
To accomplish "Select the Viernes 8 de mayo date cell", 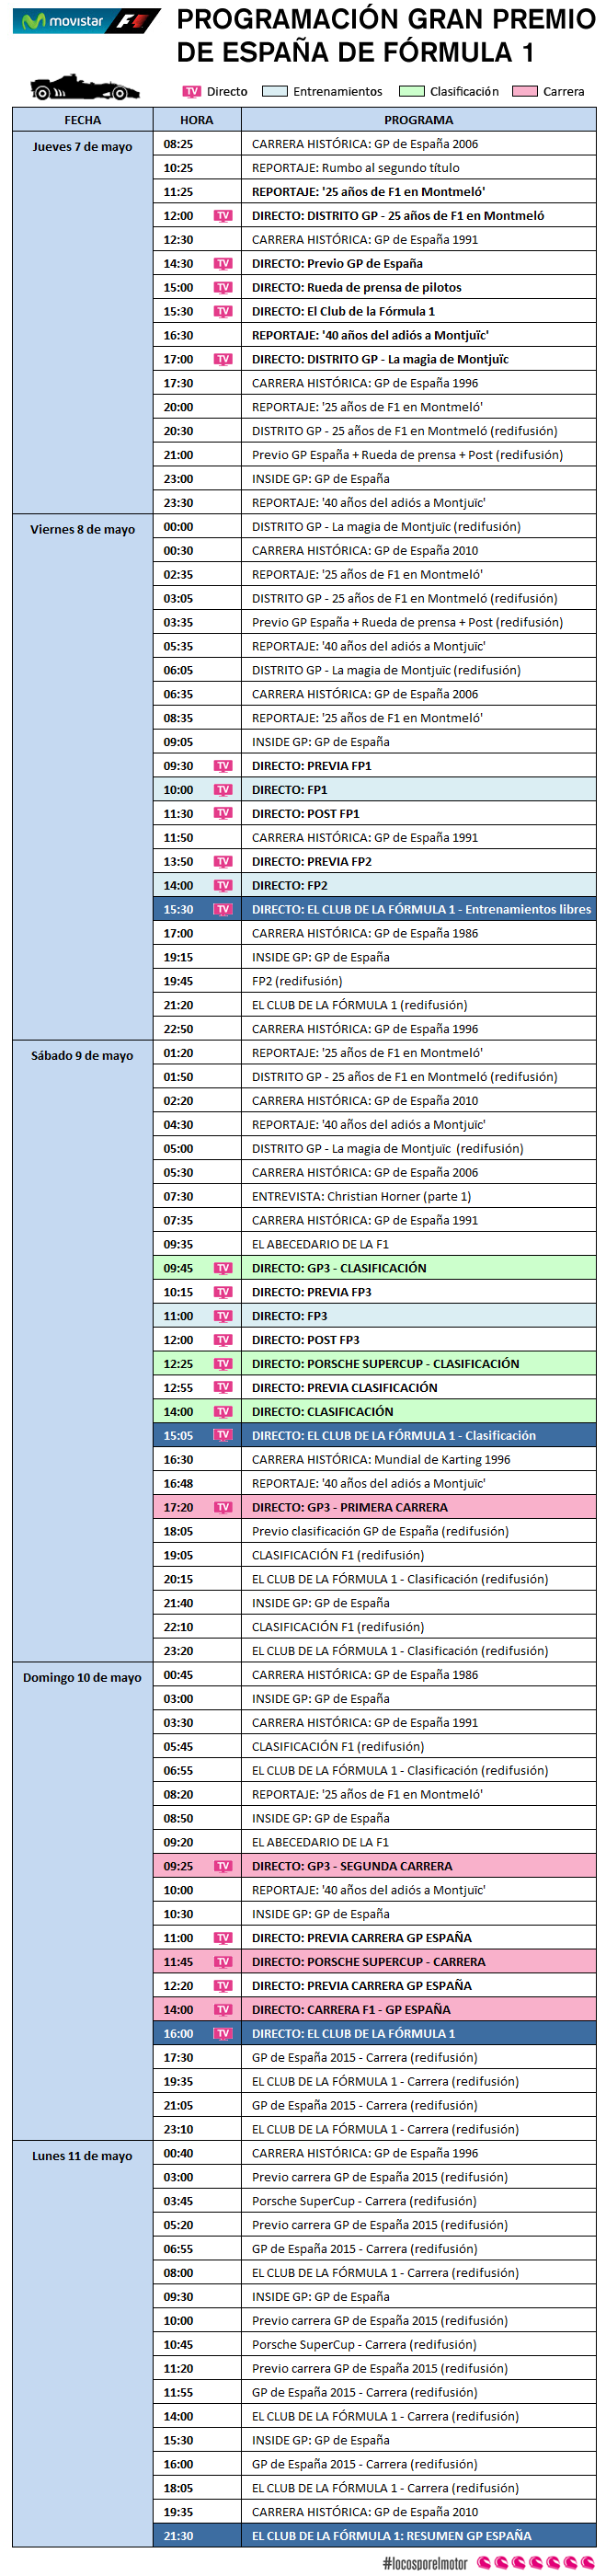I will pos(83,778).
